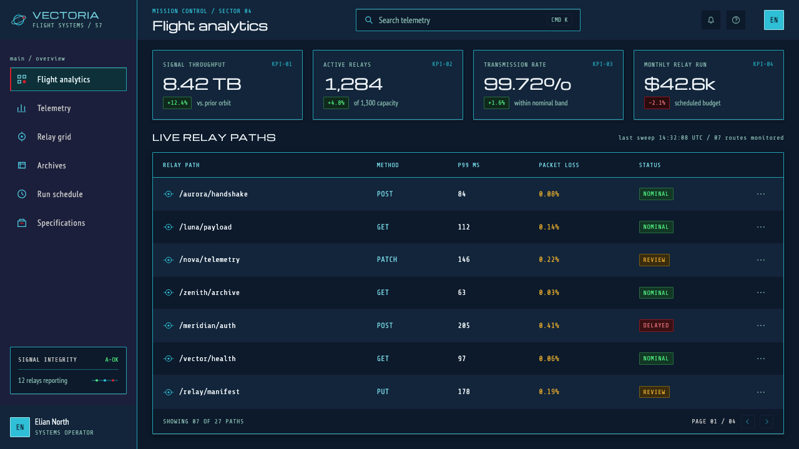The image size is (799, 449).
Task: Click the /zenith/archive path name
Action: point(209,292)
